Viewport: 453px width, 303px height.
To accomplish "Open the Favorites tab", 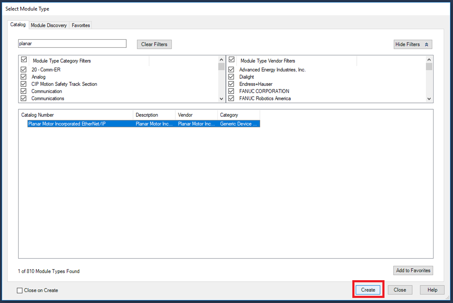I will point(81,25).
